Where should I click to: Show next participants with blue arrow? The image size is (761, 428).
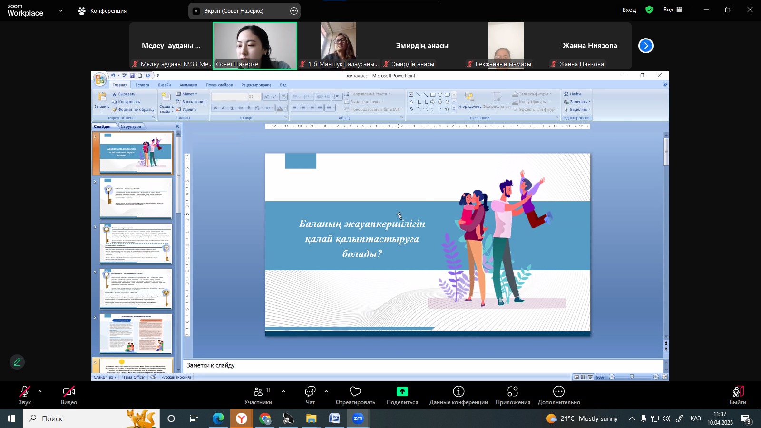[x=645, y=46]
